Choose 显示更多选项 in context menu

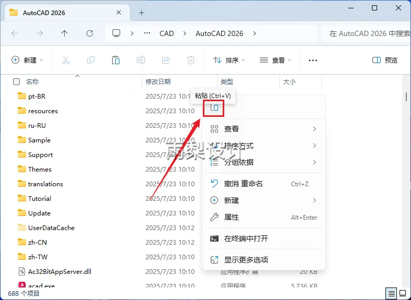[264, 260]
